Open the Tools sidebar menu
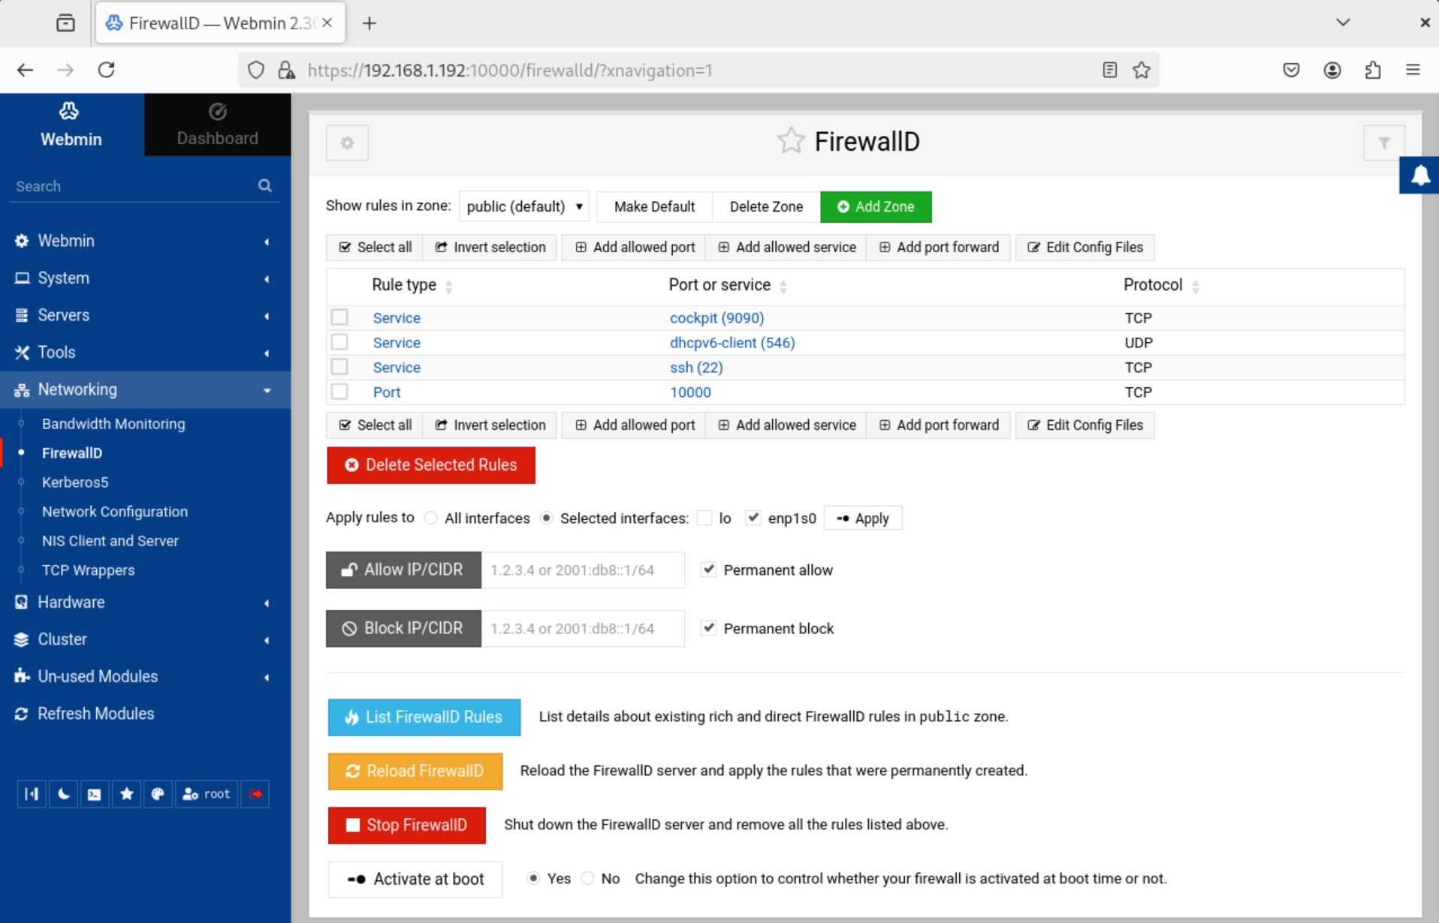 (x=56, y=352)
